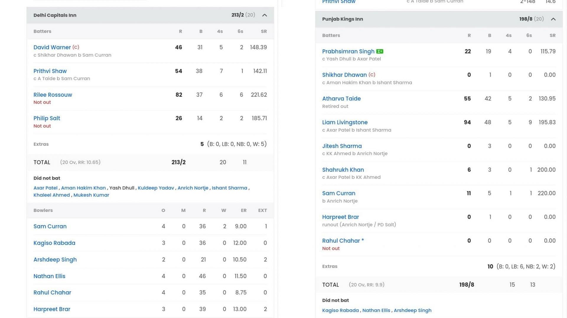Open Arshdeep Singh in Punjab did-not-bat list

412,310
